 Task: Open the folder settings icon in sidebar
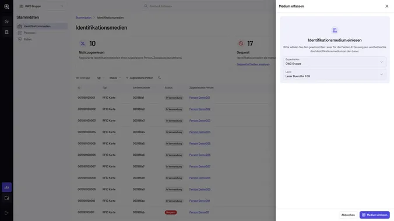(6, 198)
